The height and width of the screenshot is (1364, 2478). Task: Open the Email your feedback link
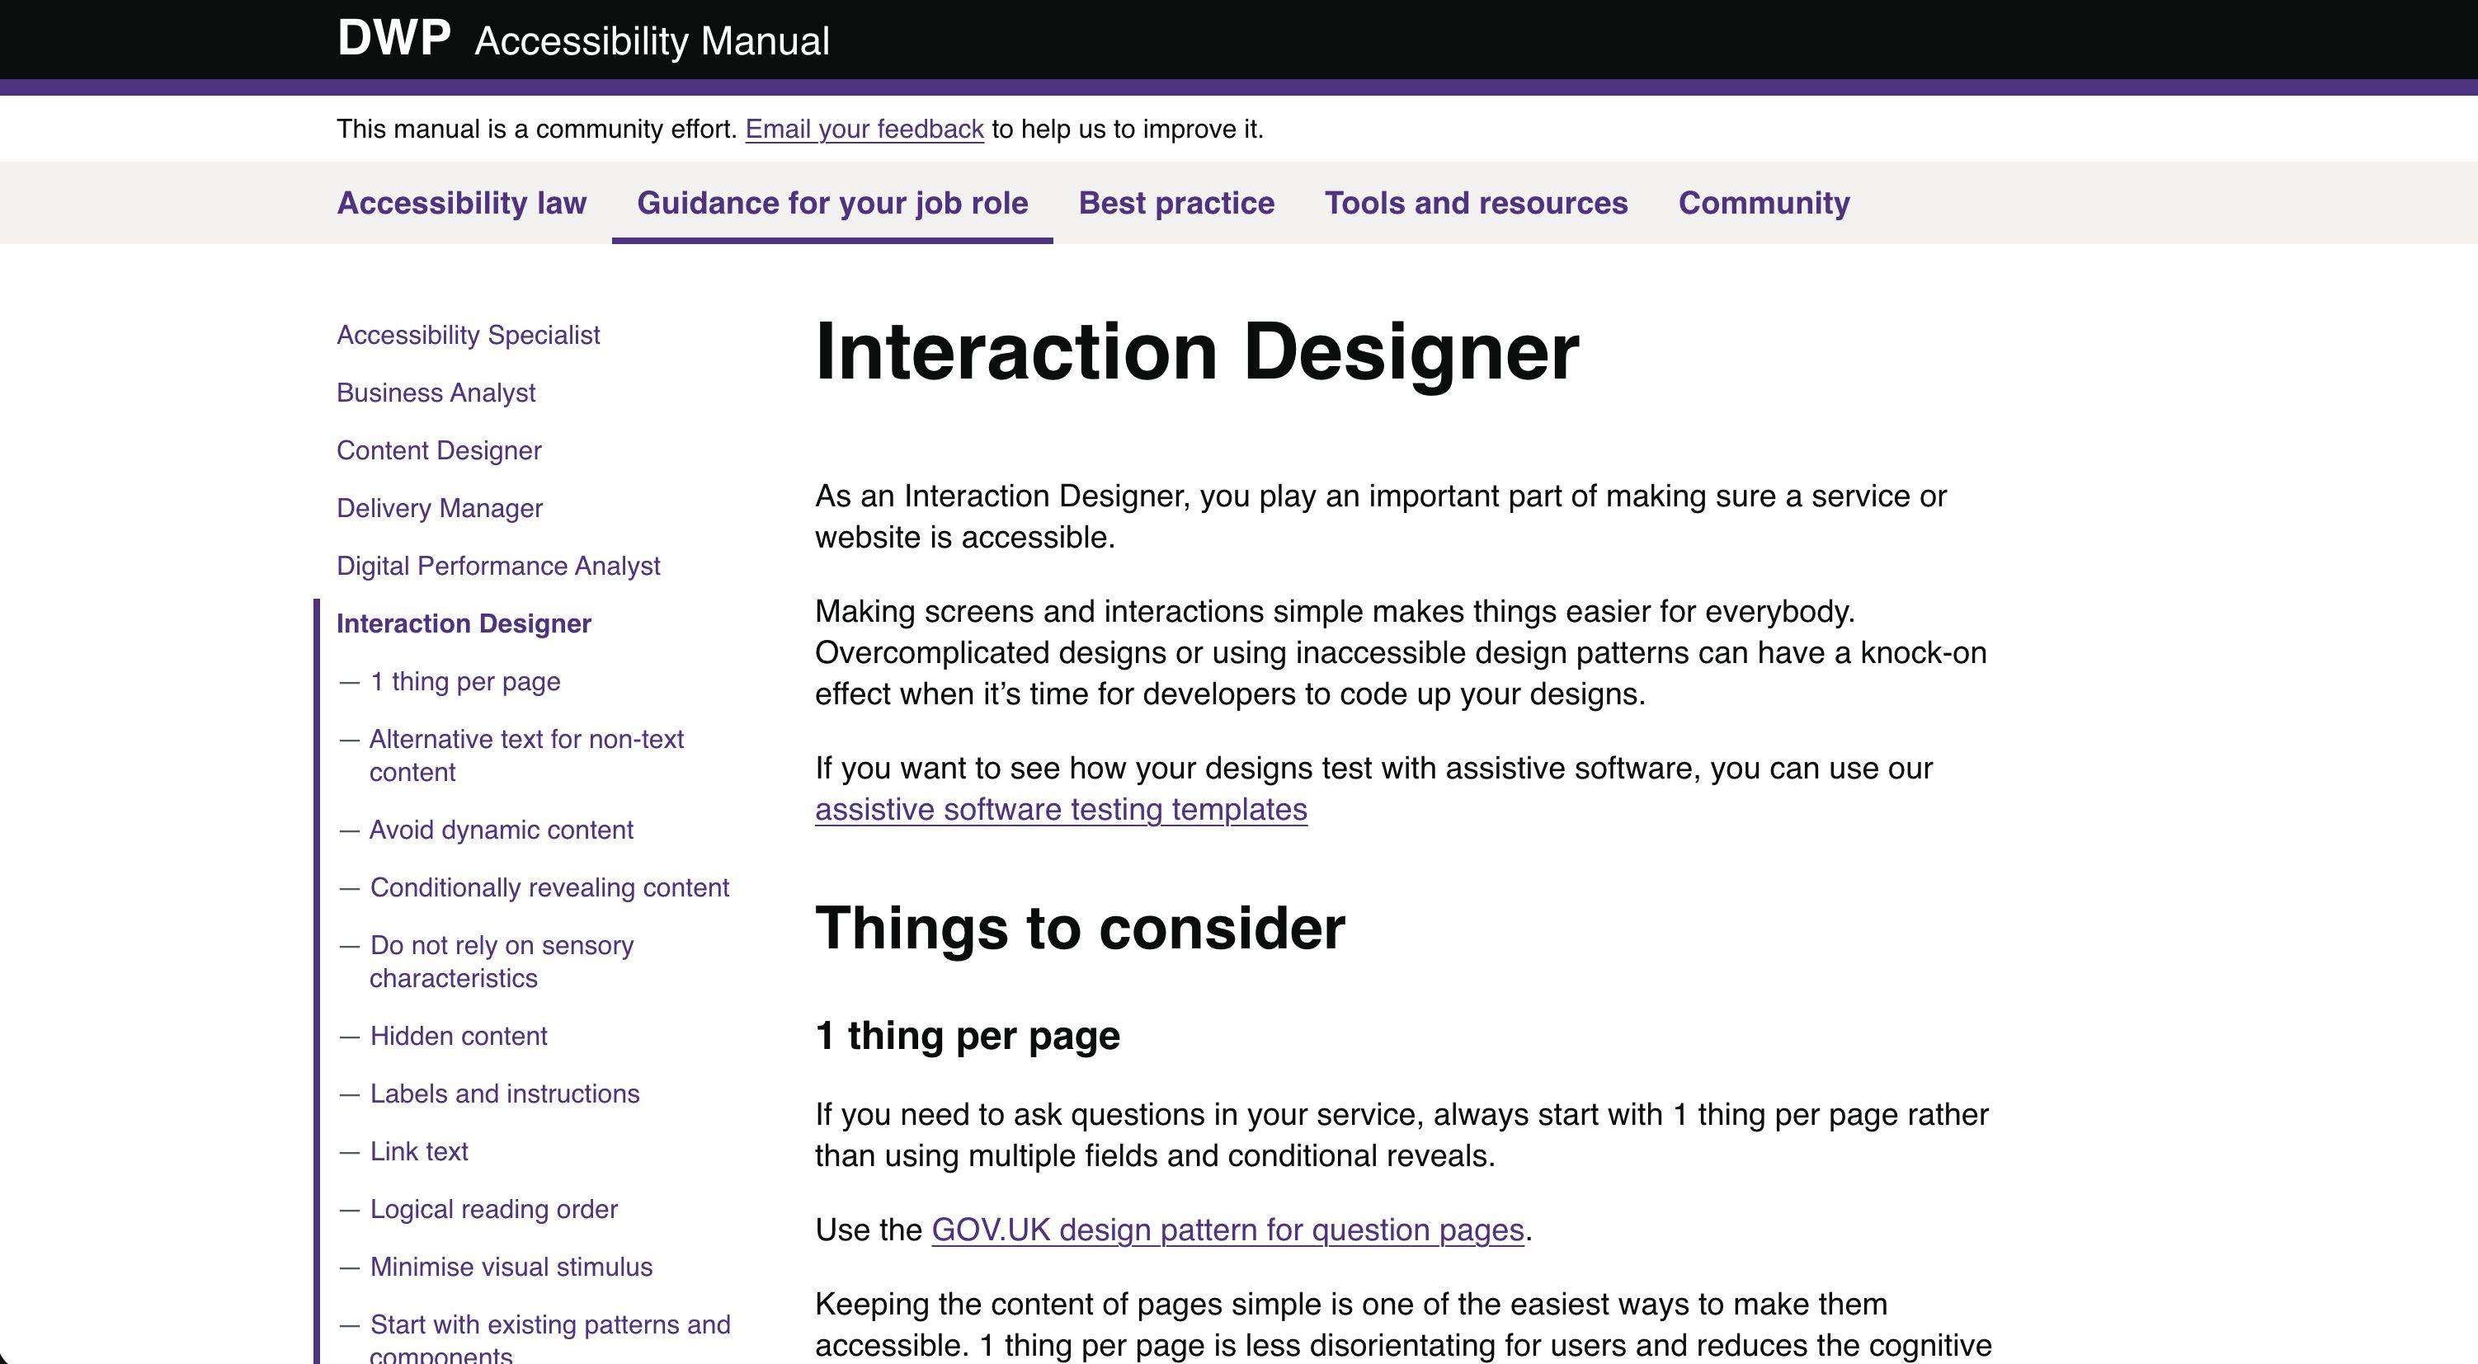864,129
